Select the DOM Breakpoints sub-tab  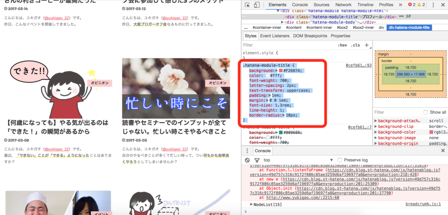(310, 36)
